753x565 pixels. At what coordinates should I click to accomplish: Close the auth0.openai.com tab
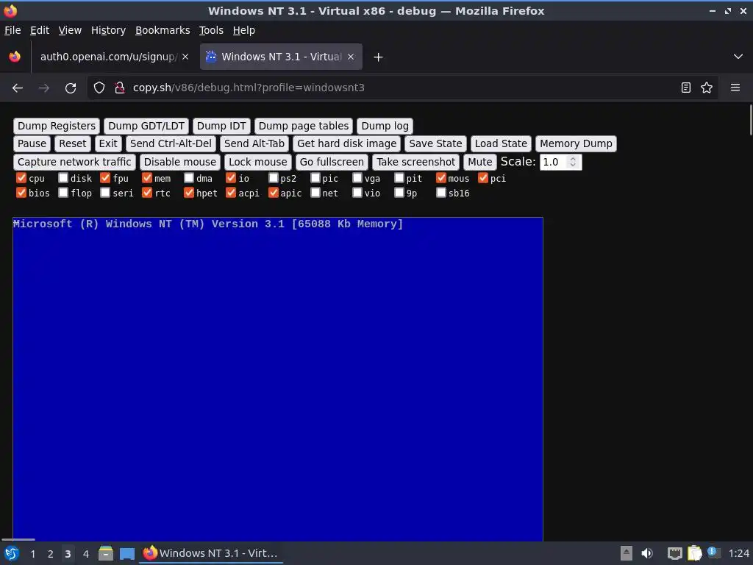185,57
